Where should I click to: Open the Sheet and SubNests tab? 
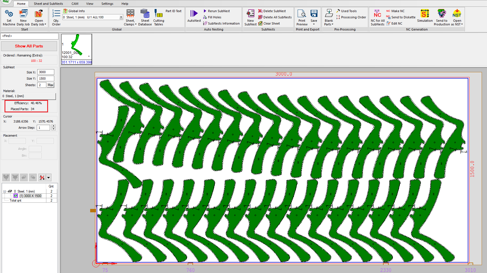tap(48, 4)
